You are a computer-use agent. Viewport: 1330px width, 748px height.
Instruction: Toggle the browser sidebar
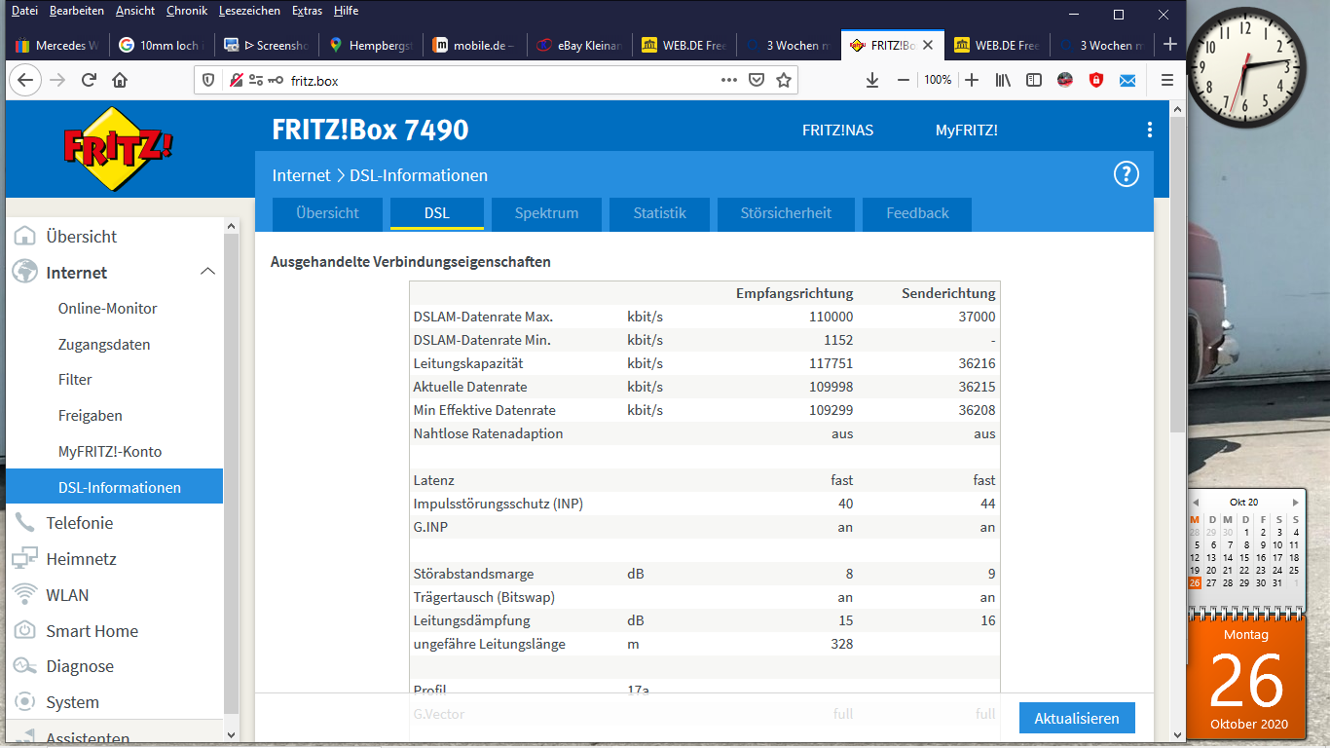(x=1034, y=80)
